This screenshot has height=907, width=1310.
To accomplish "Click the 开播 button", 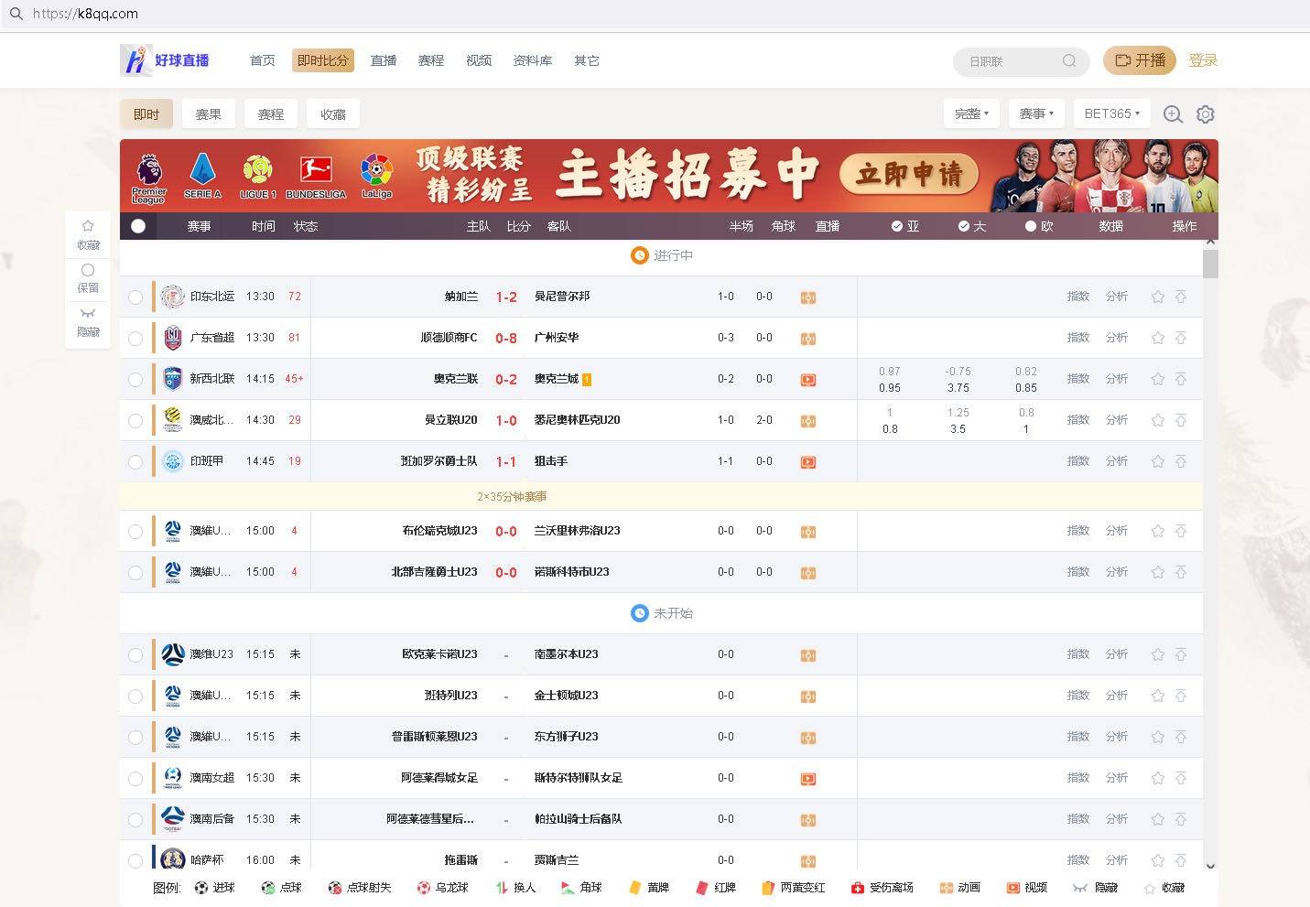I will point(1140,60).
